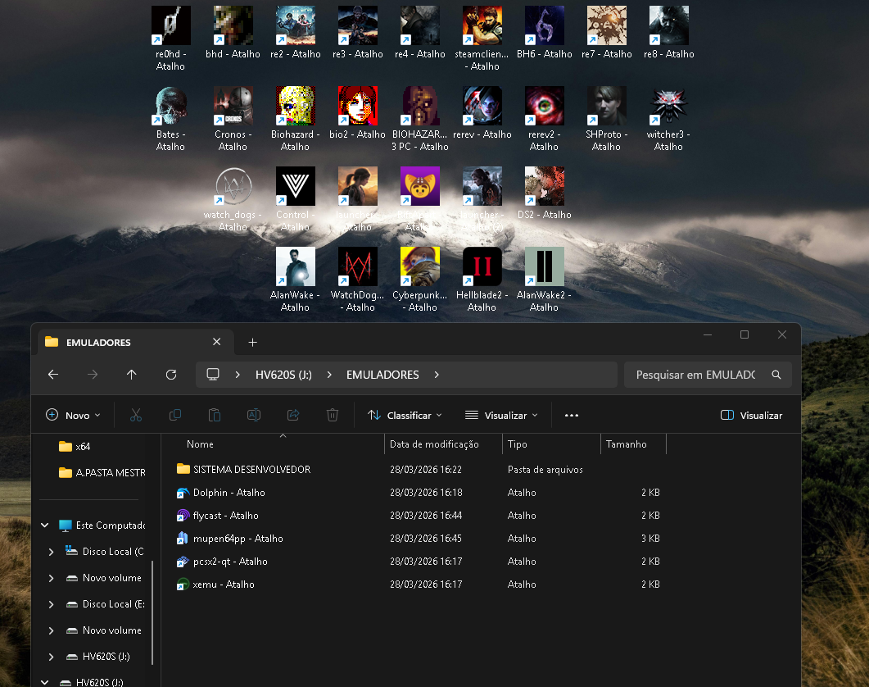Open the See more three-dots menu
This screenshot has width=869, height=687.
pos(572,415)
